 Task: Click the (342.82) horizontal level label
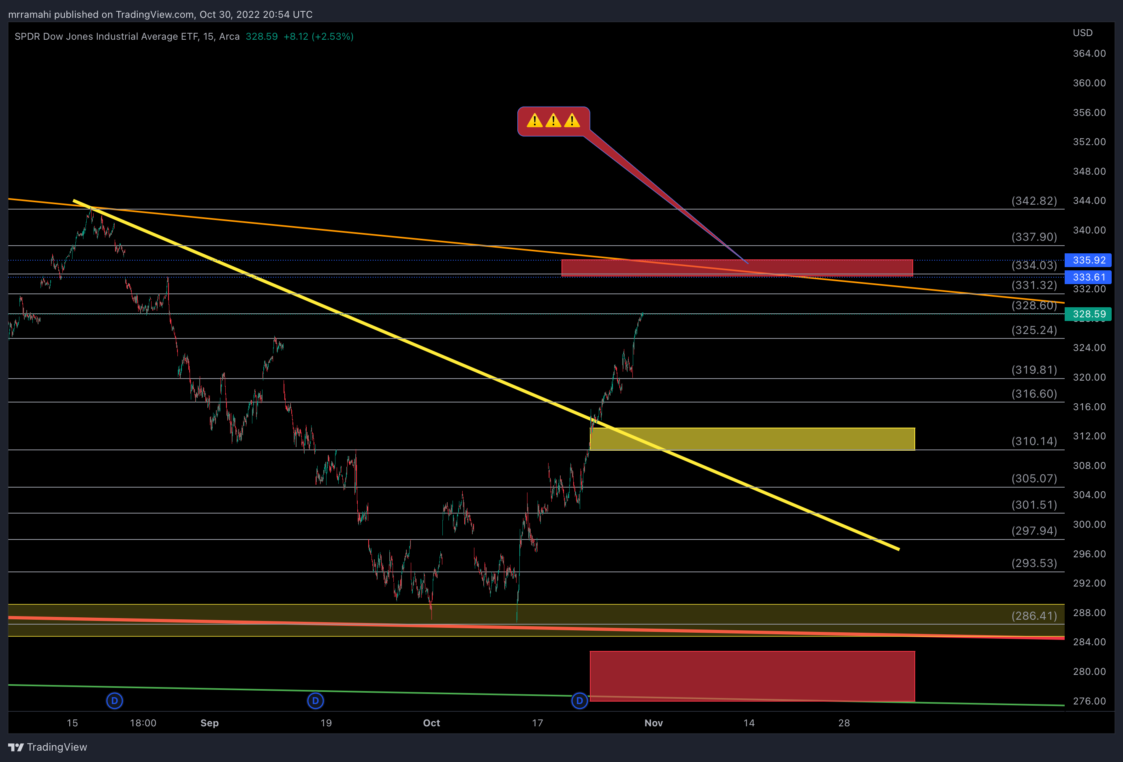coord(1034,201)
